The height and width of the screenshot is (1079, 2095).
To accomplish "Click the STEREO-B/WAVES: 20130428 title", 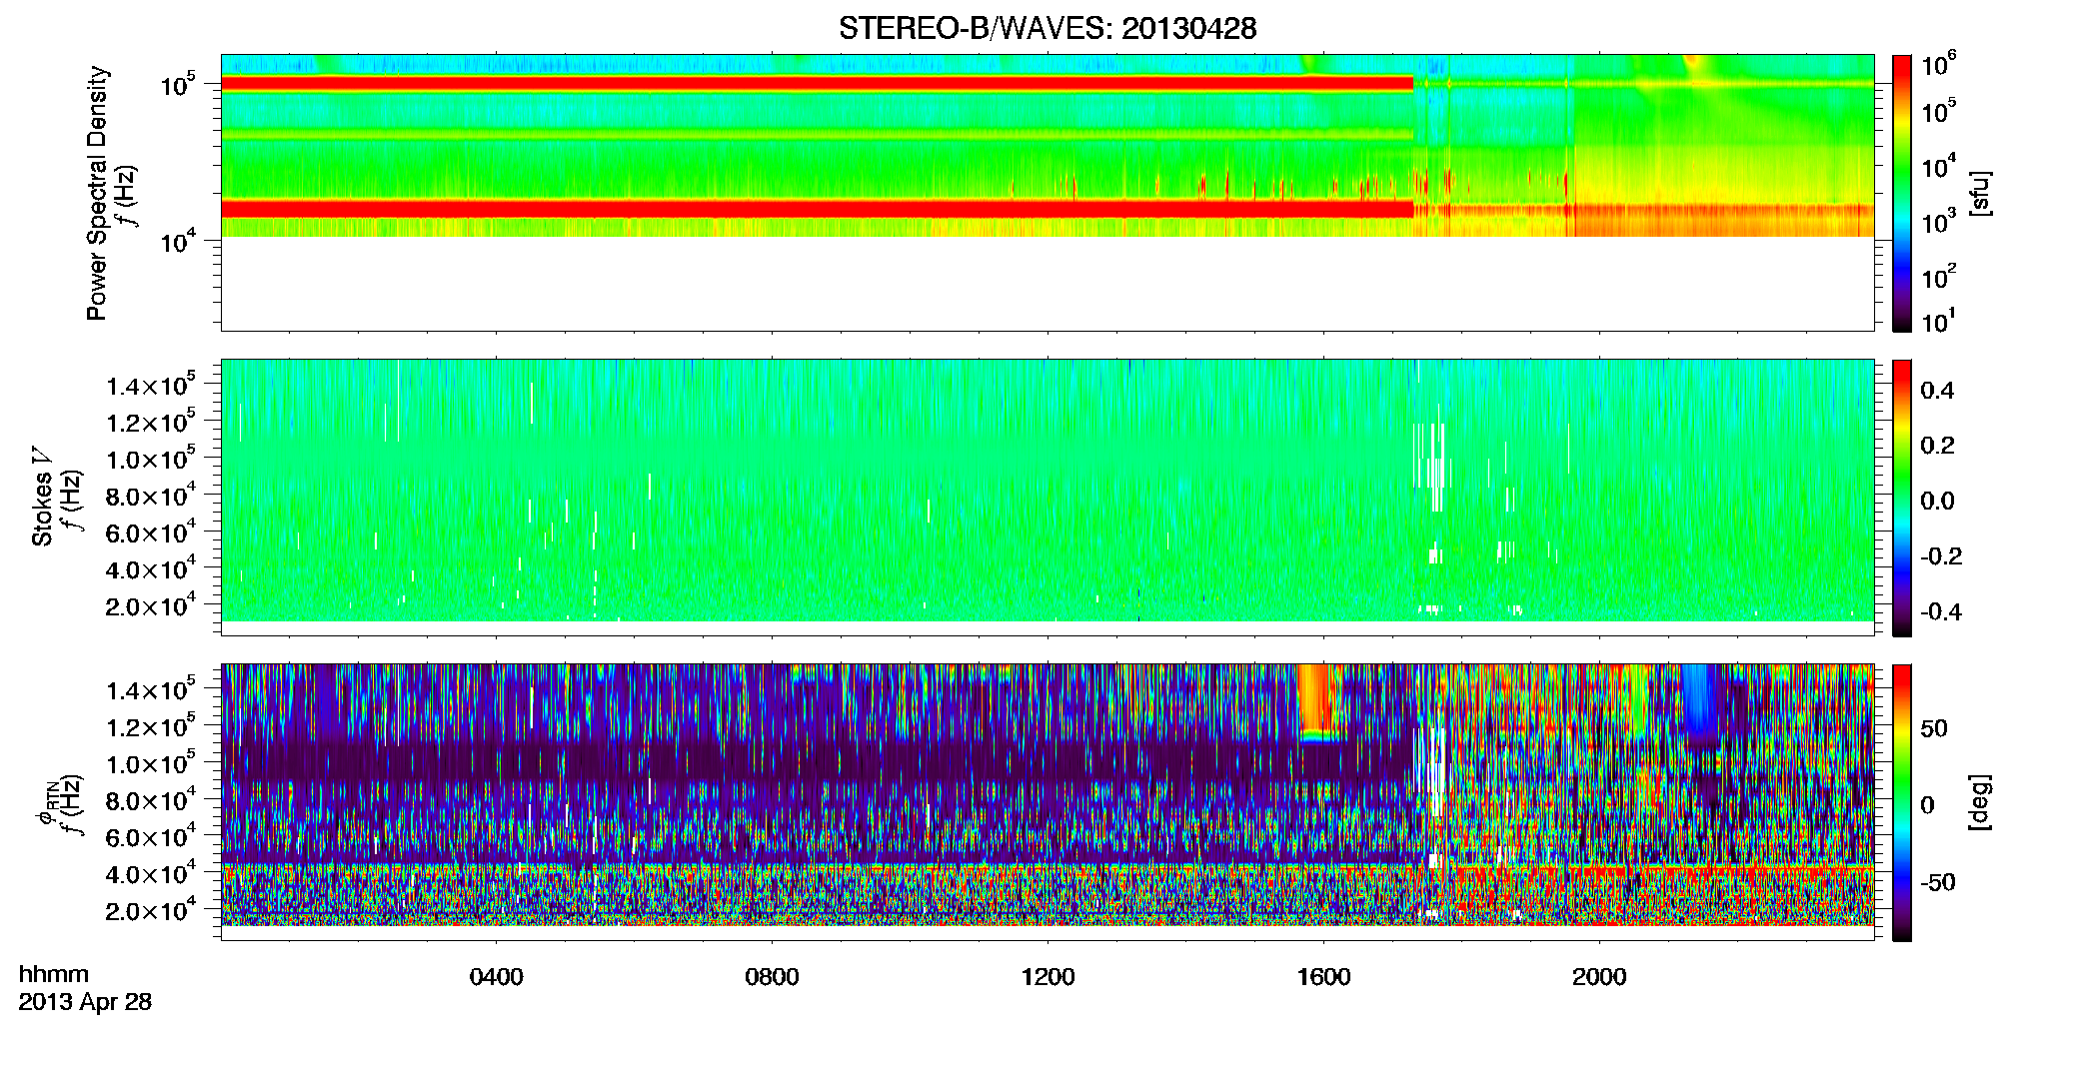I will [x=1047, y=28].
